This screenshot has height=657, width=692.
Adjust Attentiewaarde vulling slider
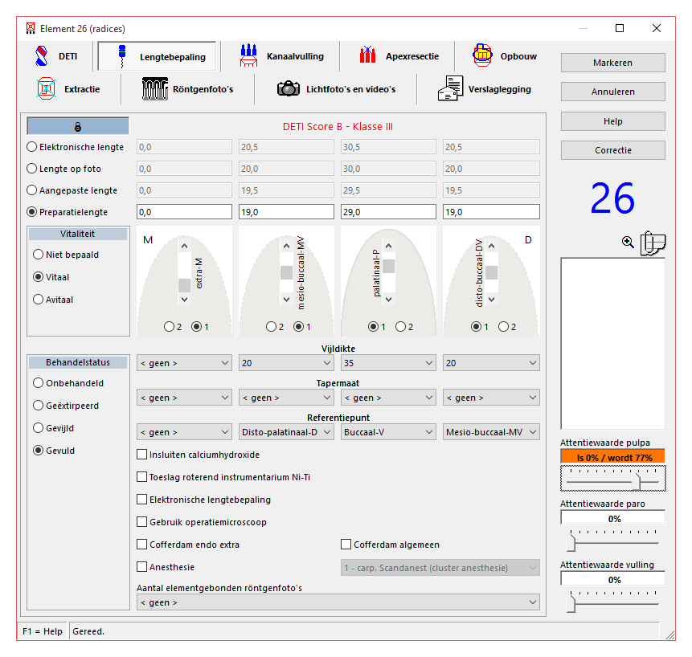tap(571, 602)
